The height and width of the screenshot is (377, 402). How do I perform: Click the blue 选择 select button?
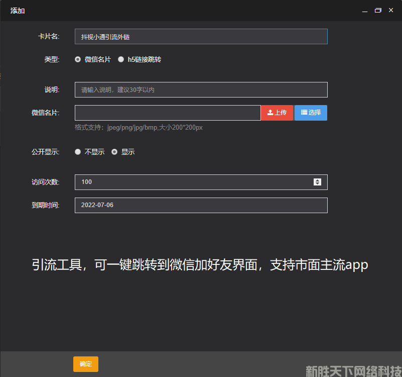[311, 113]
